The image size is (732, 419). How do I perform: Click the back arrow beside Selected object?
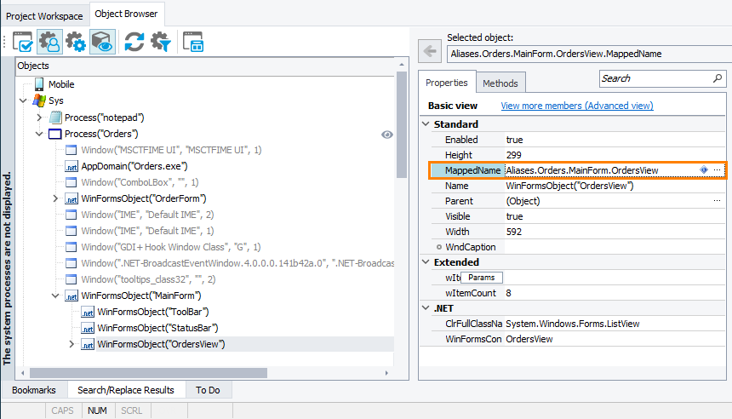[430, 53]
